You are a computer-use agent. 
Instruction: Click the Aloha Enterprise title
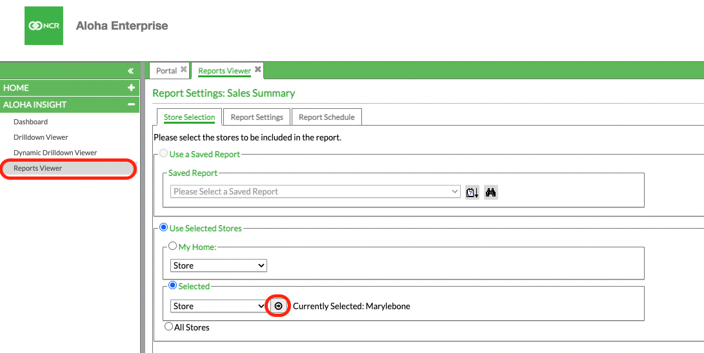point(122,26)
